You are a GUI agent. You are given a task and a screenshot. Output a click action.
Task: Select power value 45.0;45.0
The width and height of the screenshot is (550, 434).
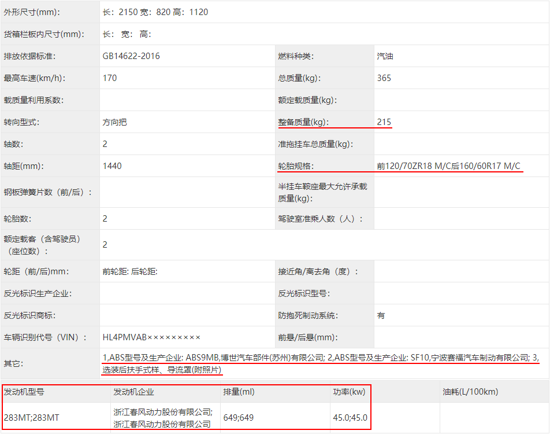coord(350,418)
